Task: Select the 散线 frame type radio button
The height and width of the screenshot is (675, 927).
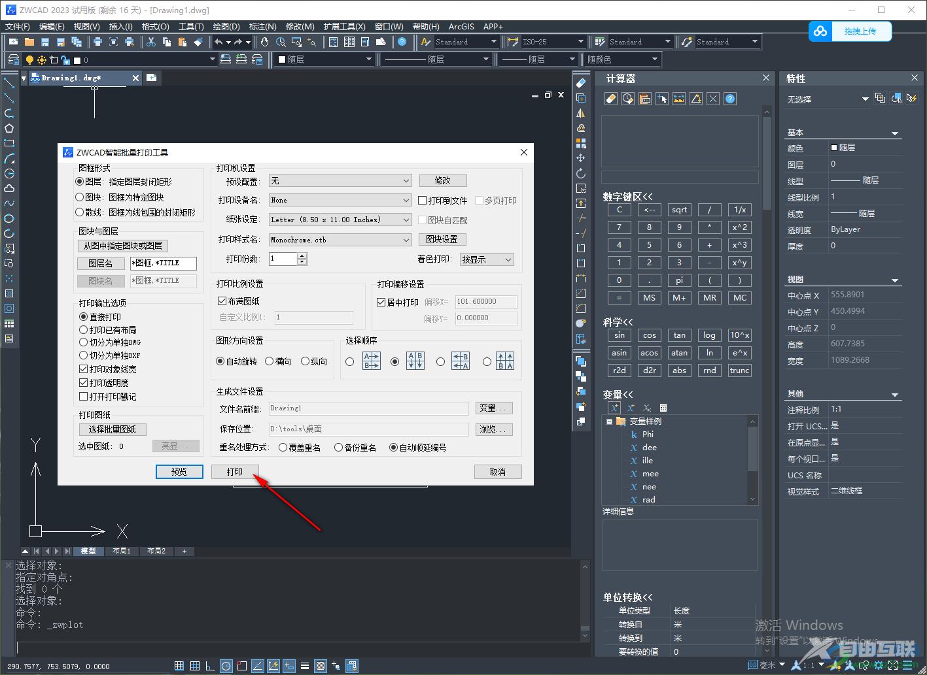Action: tap(80, 212)
